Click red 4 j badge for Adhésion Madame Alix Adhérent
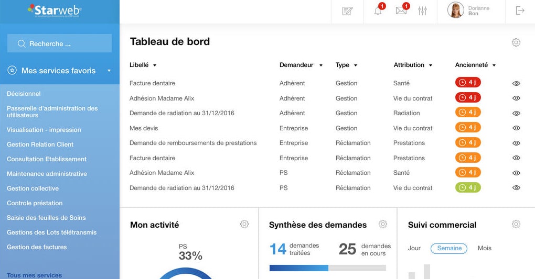 coord(468,98)
